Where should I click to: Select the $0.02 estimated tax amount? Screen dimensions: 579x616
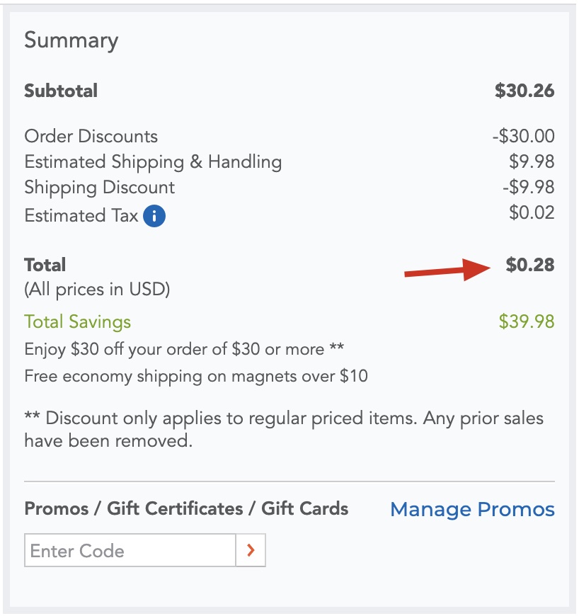point(532,212)
